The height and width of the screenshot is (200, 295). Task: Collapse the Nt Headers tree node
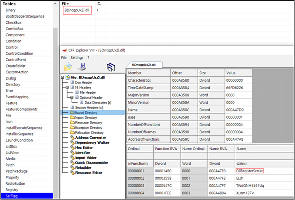point(67,88)
